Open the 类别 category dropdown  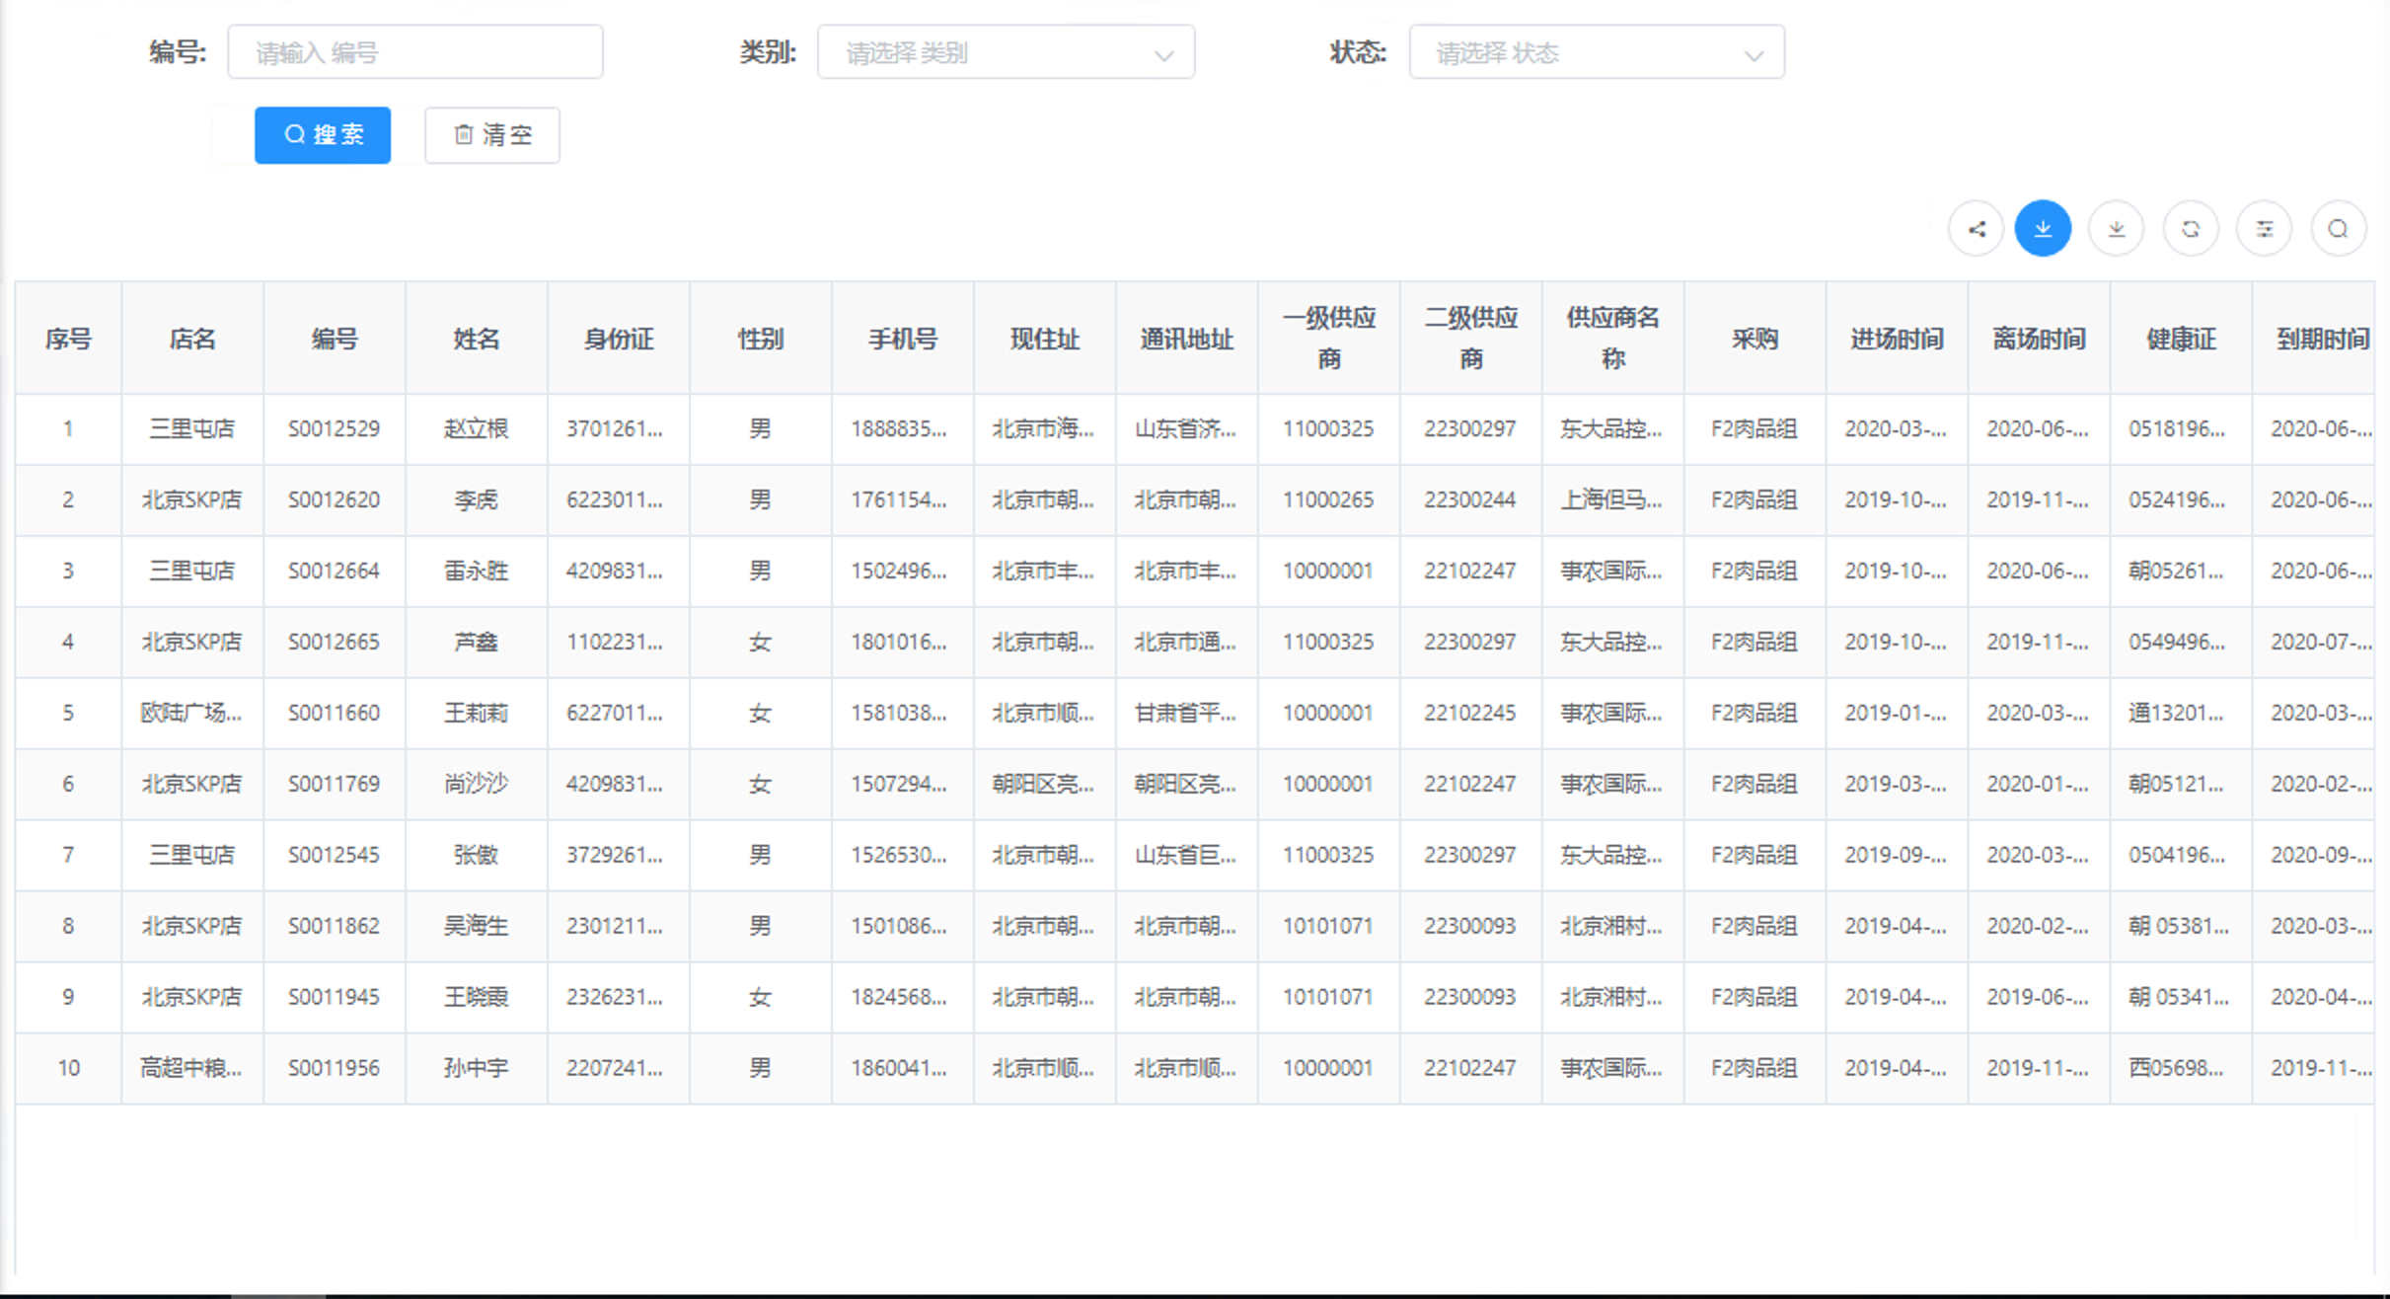click(1007, 52)
